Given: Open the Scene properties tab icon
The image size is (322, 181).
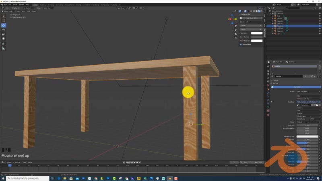Looking at the screenshot, I should click(268, 81).
